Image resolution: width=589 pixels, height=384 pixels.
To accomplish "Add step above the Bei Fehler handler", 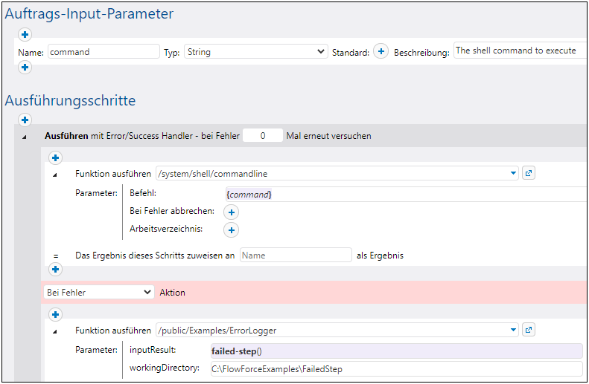I will pyautogui.click(x=55, y=269).
